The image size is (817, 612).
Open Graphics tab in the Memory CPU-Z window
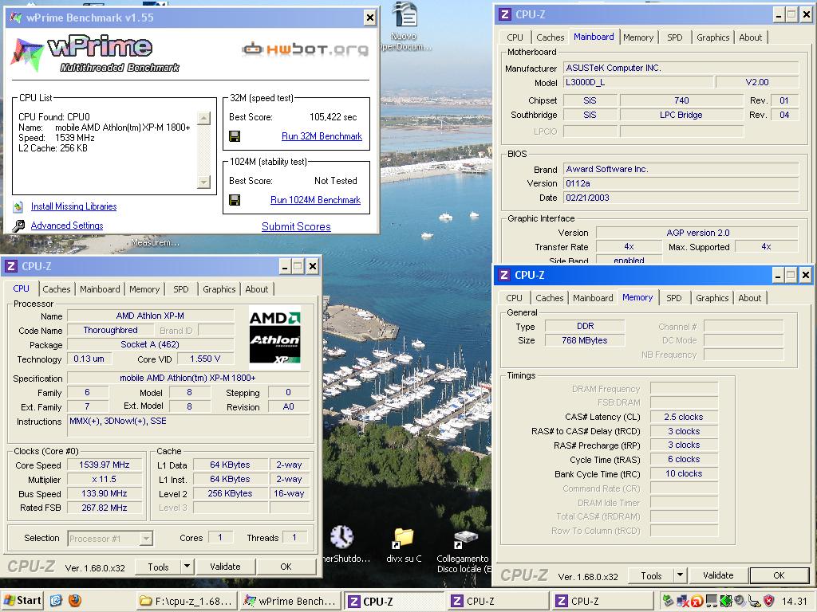[712, 298]
